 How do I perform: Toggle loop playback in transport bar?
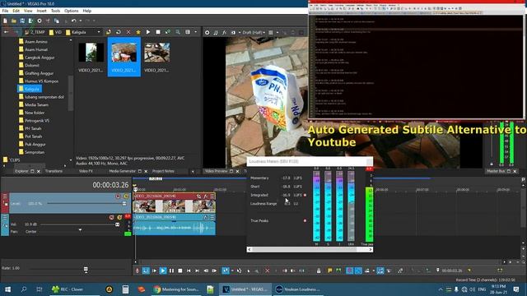tap(146, 271)
